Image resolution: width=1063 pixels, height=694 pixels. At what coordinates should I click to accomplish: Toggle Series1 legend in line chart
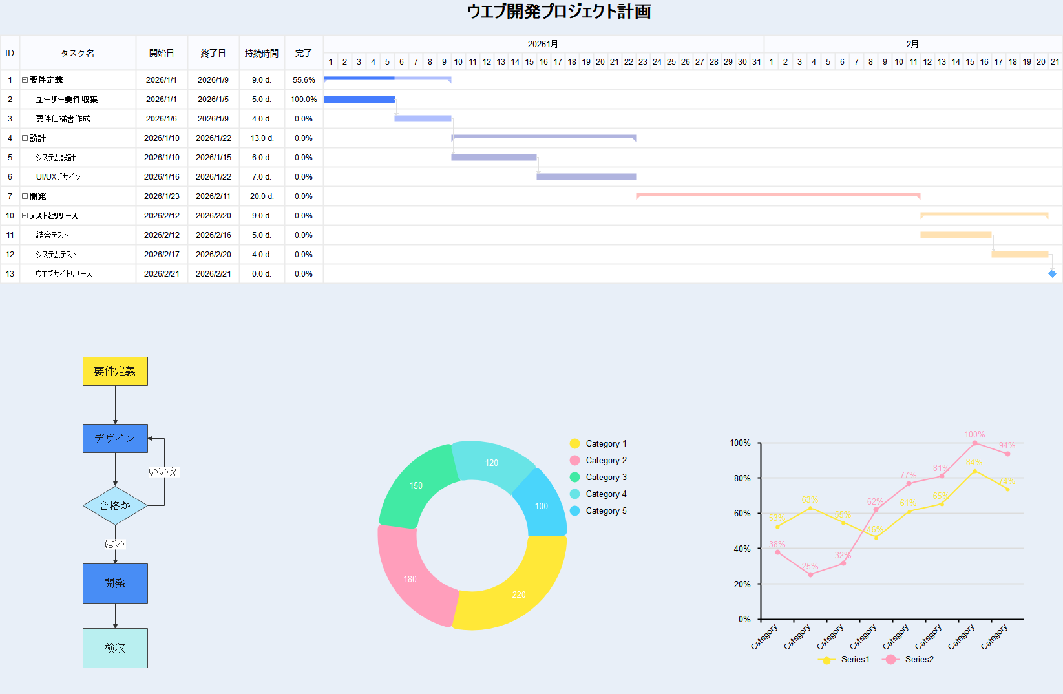pyautogui.click(x=826, y=660)
